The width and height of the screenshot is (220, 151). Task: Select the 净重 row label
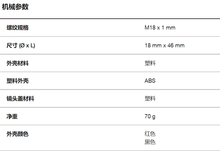click(12, 117)
